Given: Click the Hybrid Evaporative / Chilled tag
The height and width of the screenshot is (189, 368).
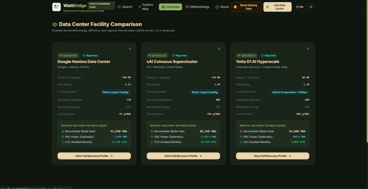Looking at the screenshot, I should 289,92.
